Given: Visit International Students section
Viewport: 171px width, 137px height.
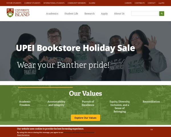Looking at the screenshot, I should point(54,3).
